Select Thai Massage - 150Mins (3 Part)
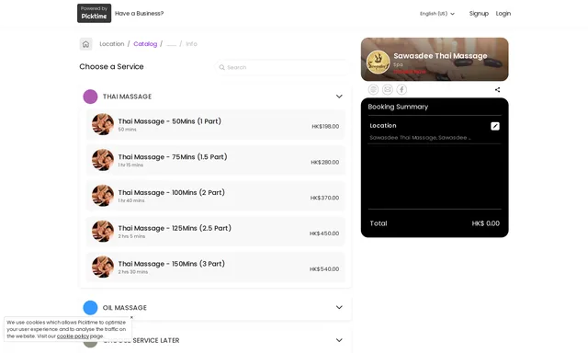588x353 pixels. coord(216,268)
